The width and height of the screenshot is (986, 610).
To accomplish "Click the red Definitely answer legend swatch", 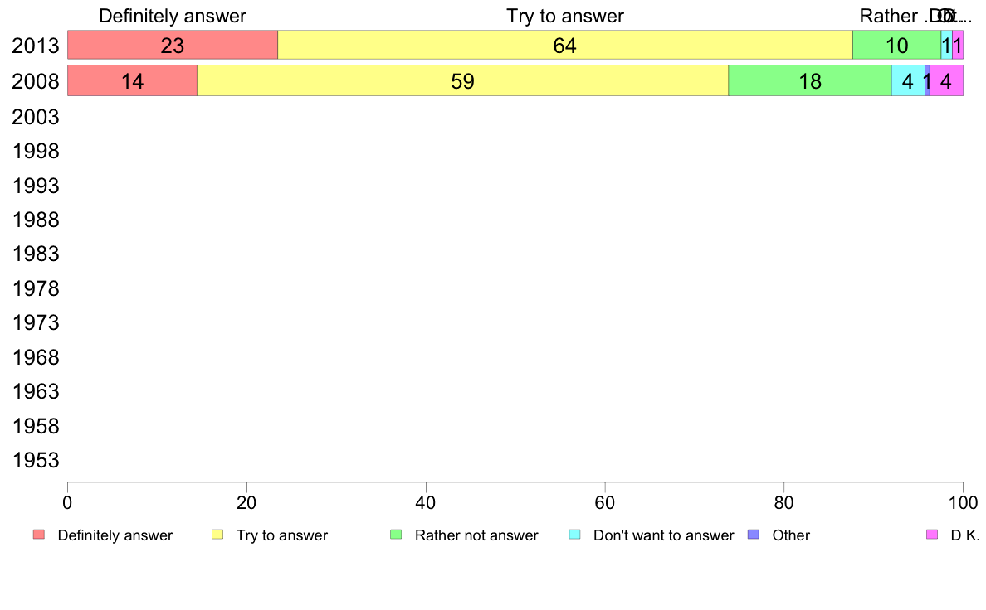I will (x=39, y=535).
